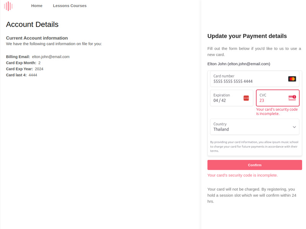This screenshot has width=306, height=229.
Task: Open the Home menu item
Action: [x=37, y=6]
